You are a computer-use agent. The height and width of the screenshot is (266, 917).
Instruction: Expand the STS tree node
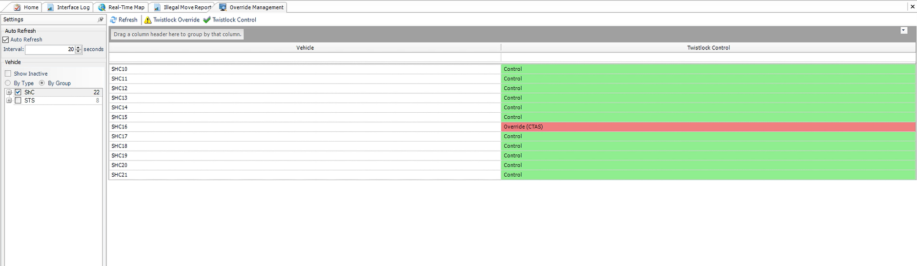[9, 101]
